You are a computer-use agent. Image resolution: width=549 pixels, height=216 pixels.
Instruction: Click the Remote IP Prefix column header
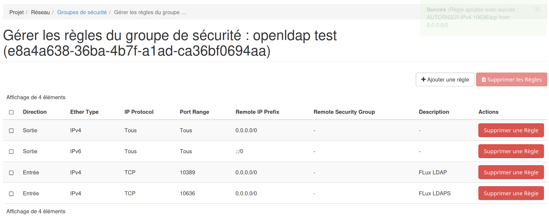(257, 112)
